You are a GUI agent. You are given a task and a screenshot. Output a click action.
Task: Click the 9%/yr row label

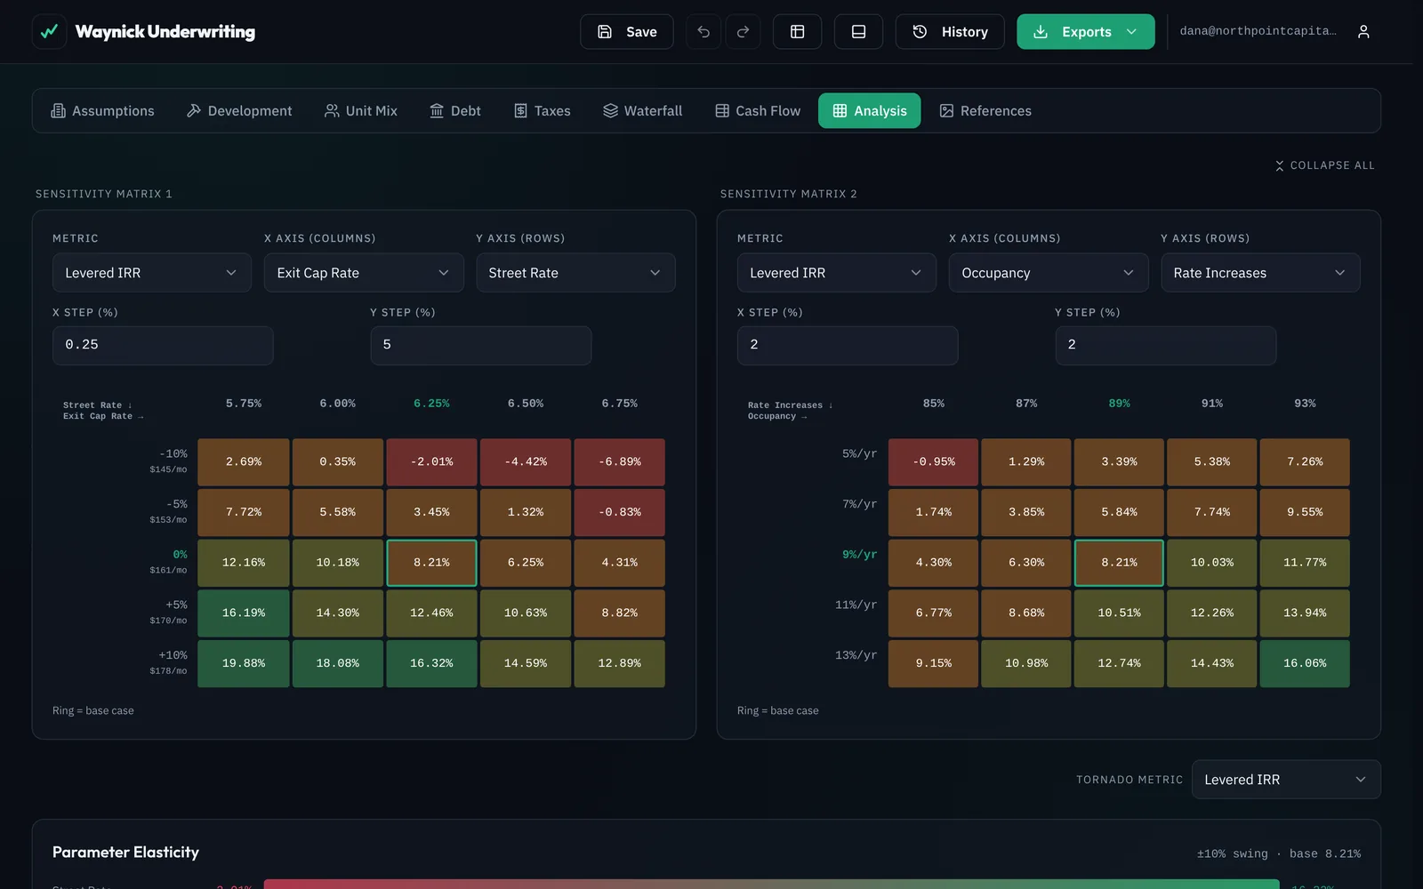859,555
